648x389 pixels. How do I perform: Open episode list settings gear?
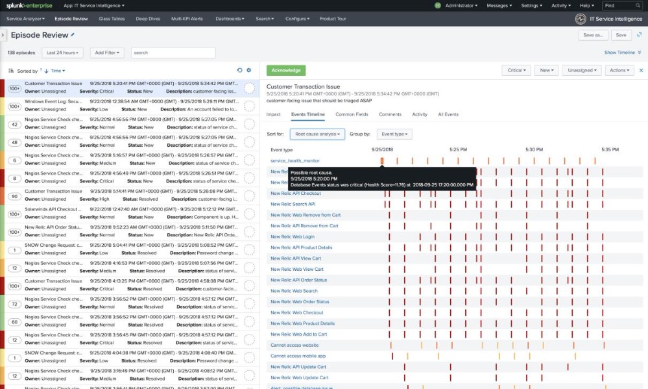[249, 70]
